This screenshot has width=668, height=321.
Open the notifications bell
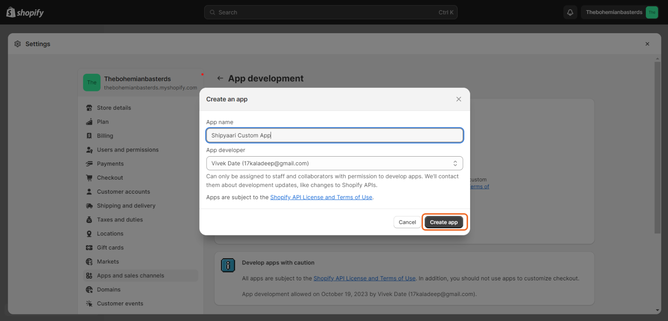[570, 12]
